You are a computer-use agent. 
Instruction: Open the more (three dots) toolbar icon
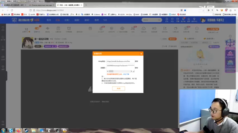[197, 28]
